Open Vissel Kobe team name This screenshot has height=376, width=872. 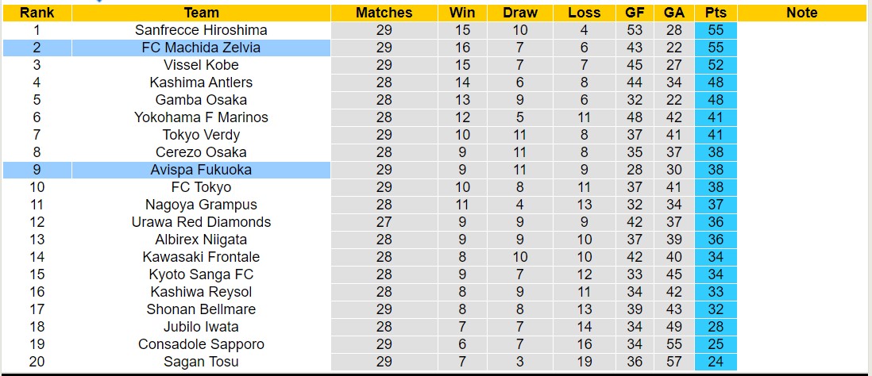click(201, 65)
